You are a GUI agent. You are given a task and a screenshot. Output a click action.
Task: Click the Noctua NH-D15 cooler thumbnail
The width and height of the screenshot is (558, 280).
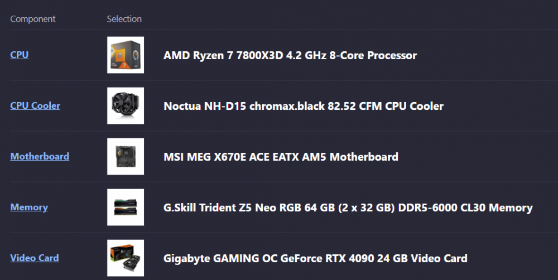[x=126, y=105]
